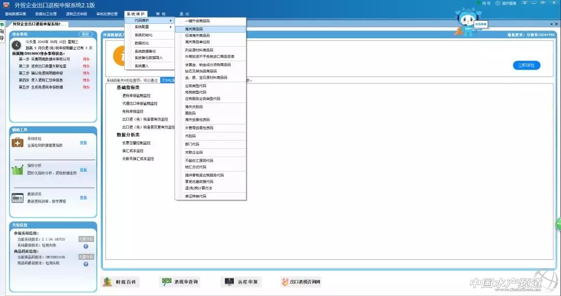561x296 pixels.
Task: Open 退税率查询 shortcut
Action: coord(179,282)
